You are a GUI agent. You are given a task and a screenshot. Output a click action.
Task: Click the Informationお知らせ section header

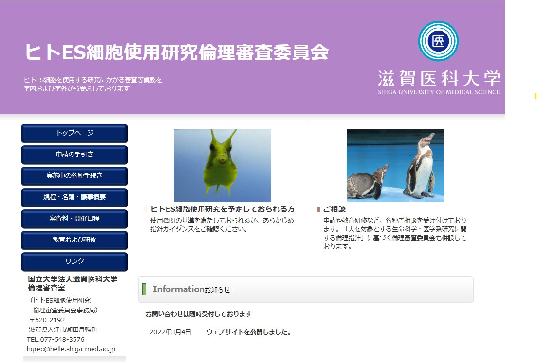pyautogui.click(x=306, y=290)
